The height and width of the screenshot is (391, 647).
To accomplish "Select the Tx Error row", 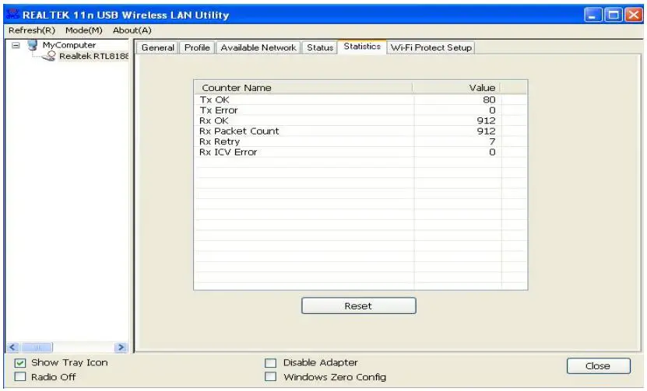I will tap(360, 110).
